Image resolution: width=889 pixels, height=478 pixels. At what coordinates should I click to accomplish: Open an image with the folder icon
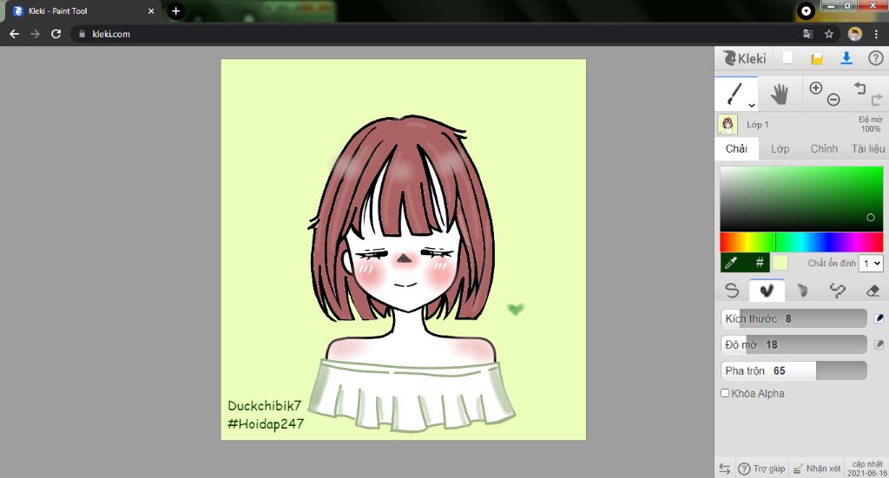816,58
